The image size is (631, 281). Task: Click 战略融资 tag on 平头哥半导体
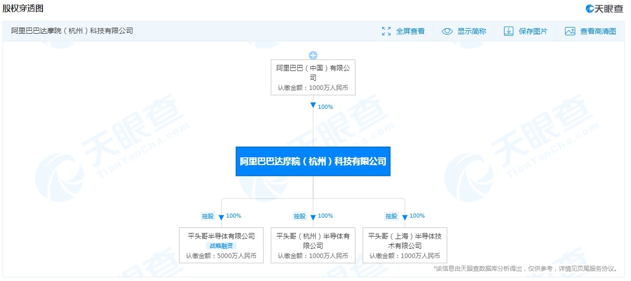pyautogui.click(x=221, y=246)
